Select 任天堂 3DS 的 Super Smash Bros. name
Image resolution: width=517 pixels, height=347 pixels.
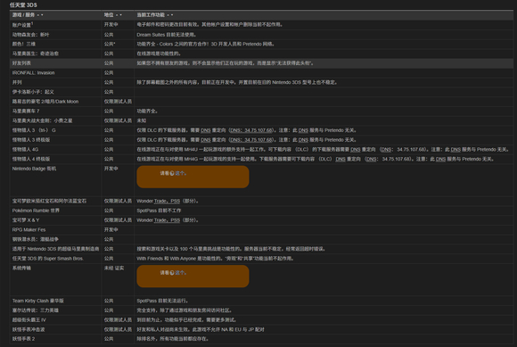(x=48, y=259)
